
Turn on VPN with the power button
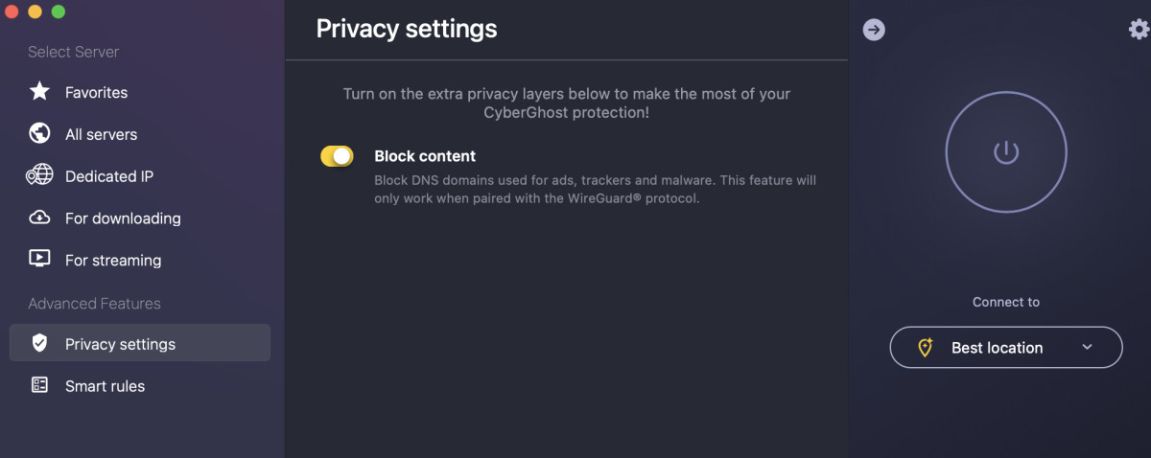[x=1006, y=151]
